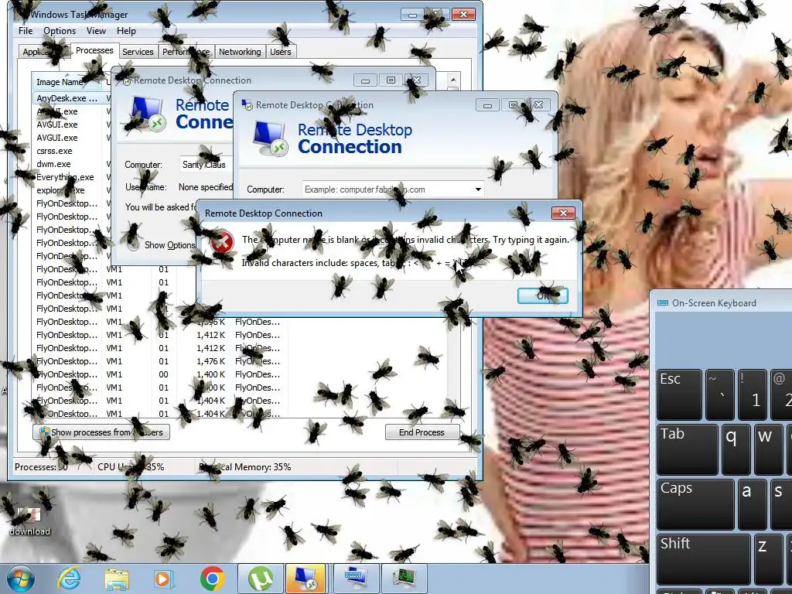The image size is (792, 594).
Task: Close the Remote Desktop Connection error dialog
Action: click(563, 213)
